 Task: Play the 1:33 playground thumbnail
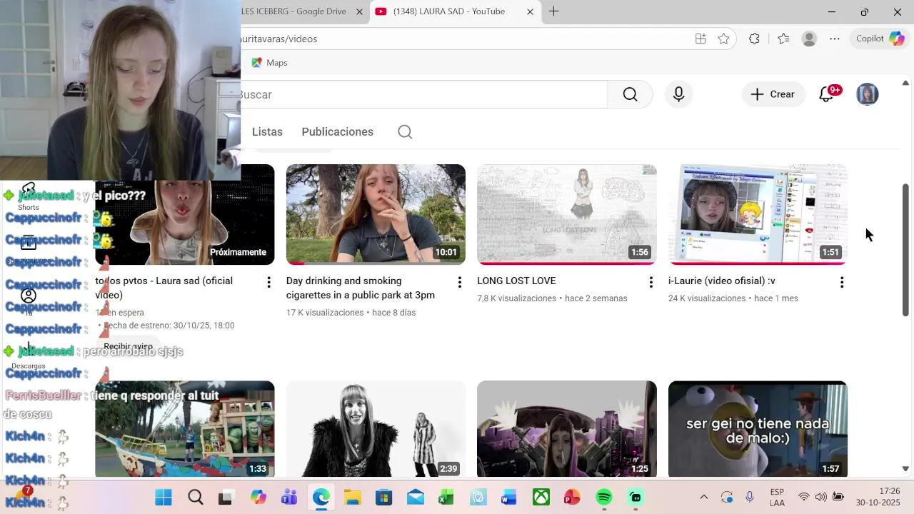pos(185,428)
